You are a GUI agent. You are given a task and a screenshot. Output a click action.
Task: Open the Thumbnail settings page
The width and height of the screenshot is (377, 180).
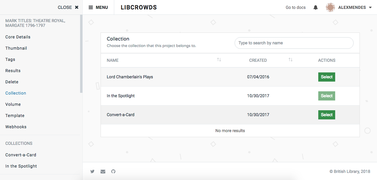[x=16, y=48]
